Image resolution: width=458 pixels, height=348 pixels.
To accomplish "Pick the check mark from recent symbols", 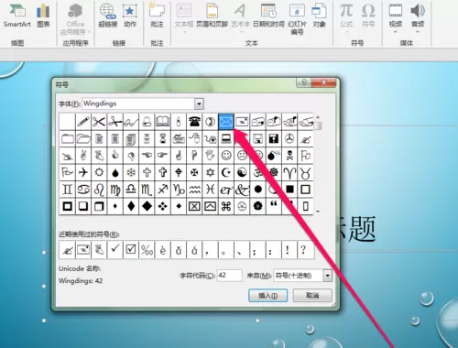I will [x=115, y=250].
